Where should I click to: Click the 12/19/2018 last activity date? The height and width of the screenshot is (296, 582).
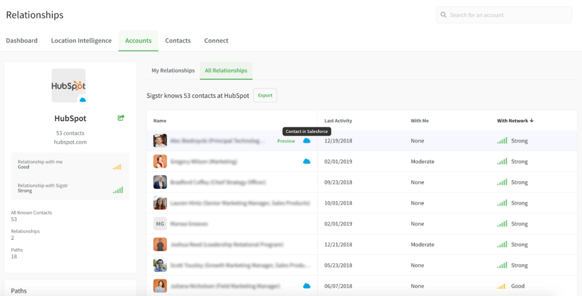pyautogui.click(x=338, y=141)
